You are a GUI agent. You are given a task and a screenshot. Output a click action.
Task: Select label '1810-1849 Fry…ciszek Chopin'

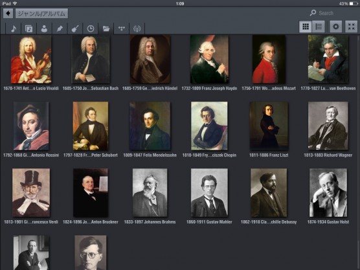point(209,155)
